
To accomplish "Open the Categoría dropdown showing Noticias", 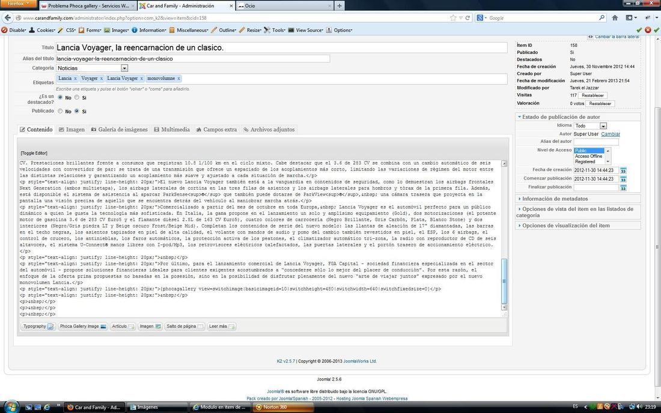I will pyautogui.click(x=92, y=68).
